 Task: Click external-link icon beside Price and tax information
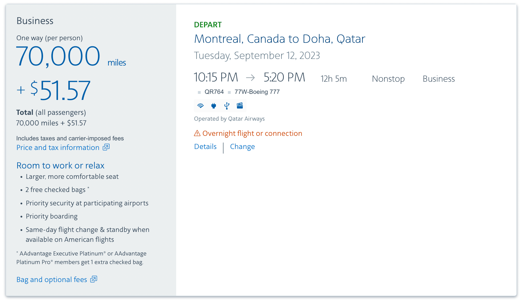pyautogui.click(x=106, y=147)
